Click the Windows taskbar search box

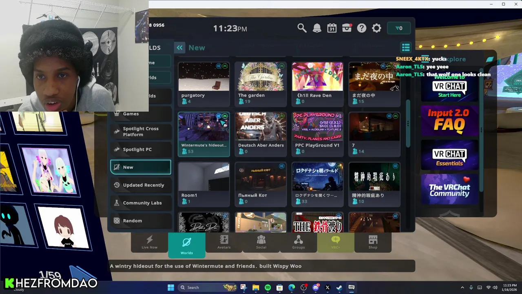click(208, 287)
